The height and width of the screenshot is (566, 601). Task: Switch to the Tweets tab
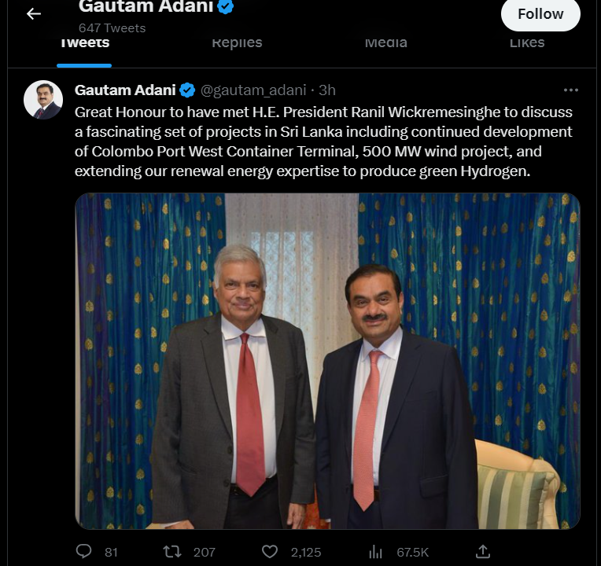[84, 43]
